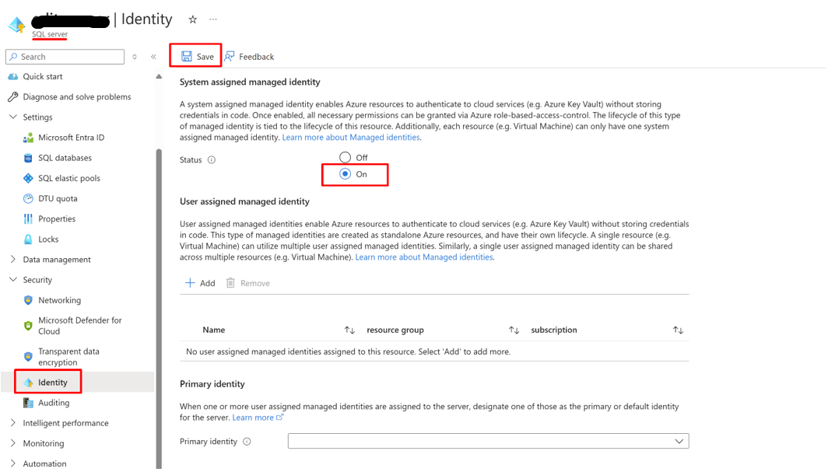Open Microsoft Entra ID settings
The width and height of the screenshot is (835, 472).
[74, 137]
